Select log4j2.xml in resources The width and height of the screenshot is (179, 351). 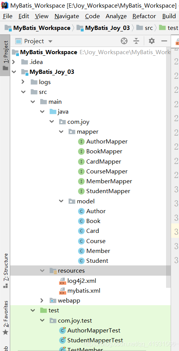click(x=82, y=281)
